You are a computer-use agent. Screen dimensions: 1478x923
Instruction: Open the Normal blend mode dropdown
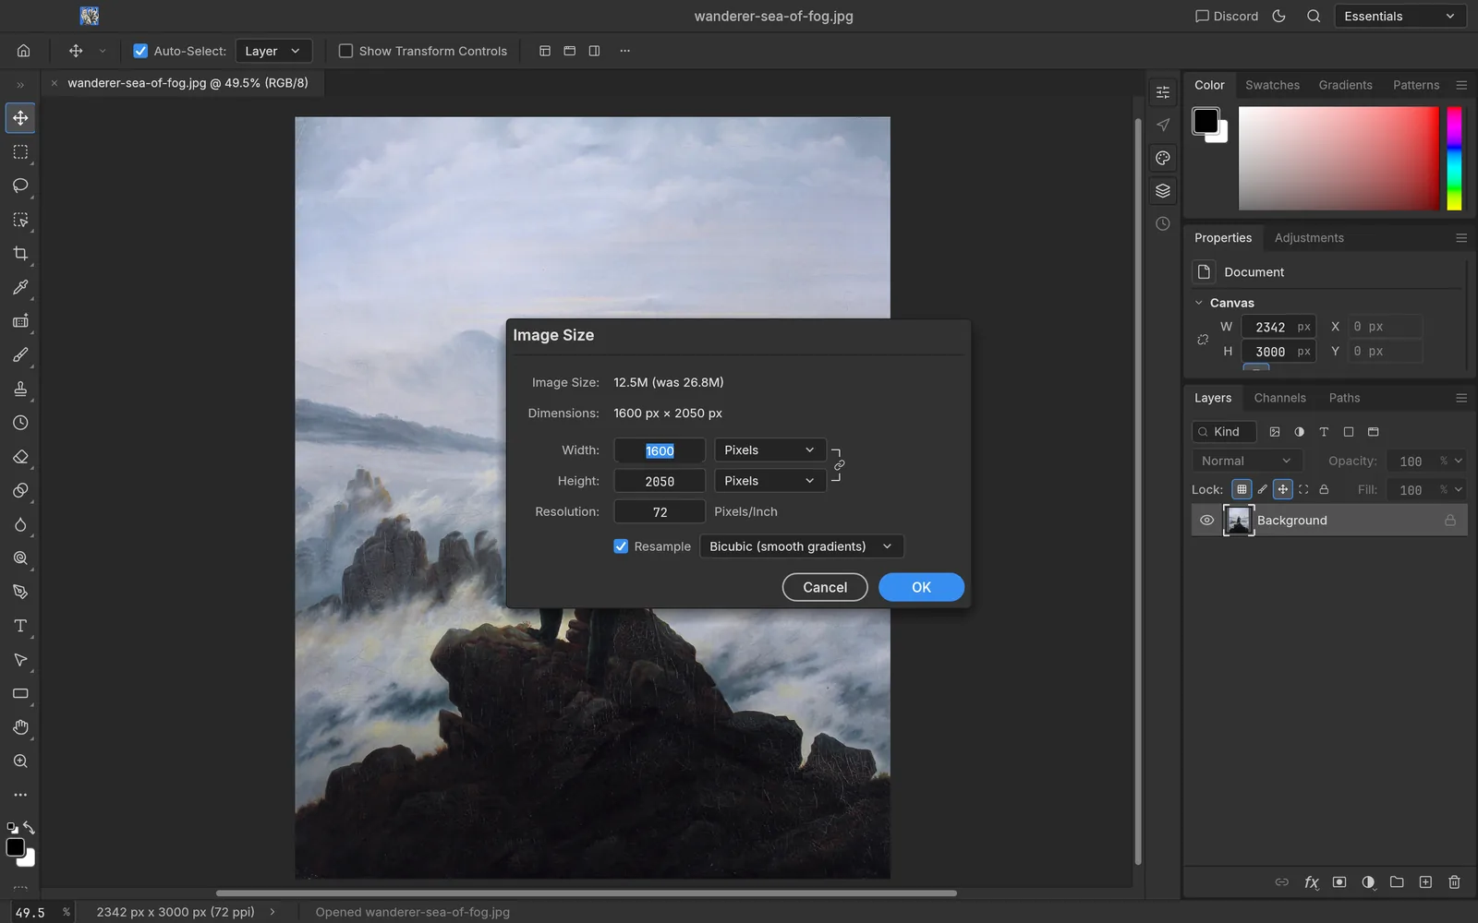click(x=1246, y=461)
